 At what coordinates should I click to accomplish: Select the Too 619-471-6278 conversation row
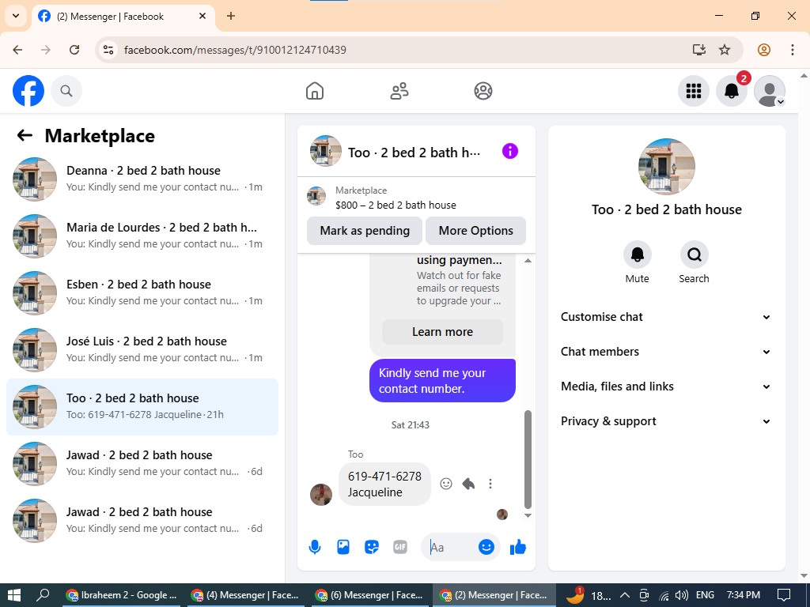142,407
